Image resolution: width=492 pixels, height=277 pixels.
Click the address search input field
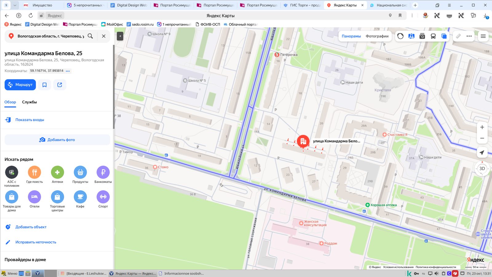tap(51, 36)
